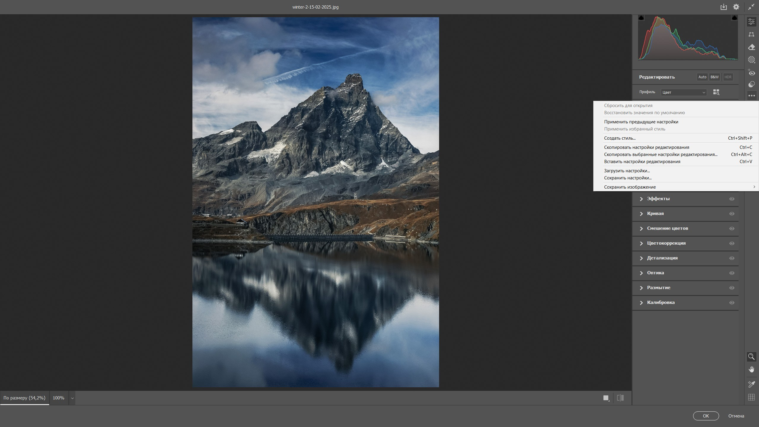Open the Presets panel icon
759x427 pixels.
click(x=751, y=85)
